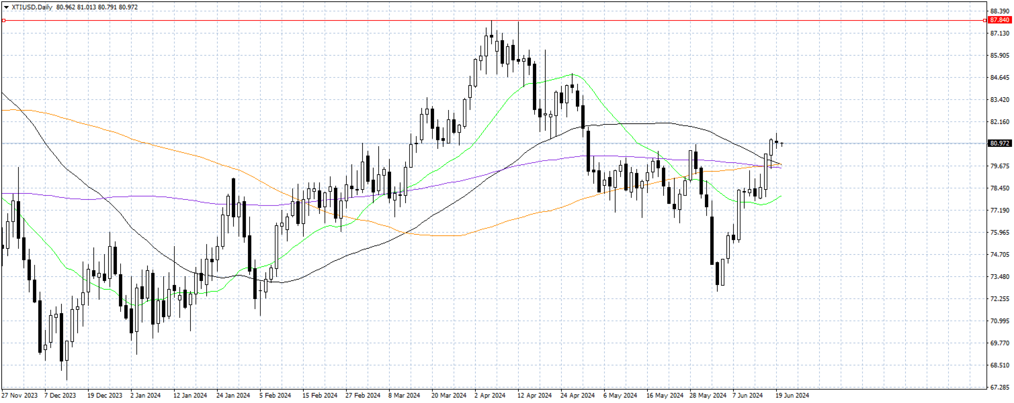Click the OHLC values 80.962 81.013 text
Screen dimensions: 1014x403
coord(76,7)
